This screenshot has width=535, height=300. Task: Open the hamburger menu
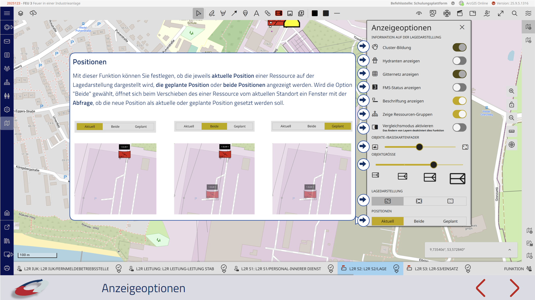click(7, 13)
